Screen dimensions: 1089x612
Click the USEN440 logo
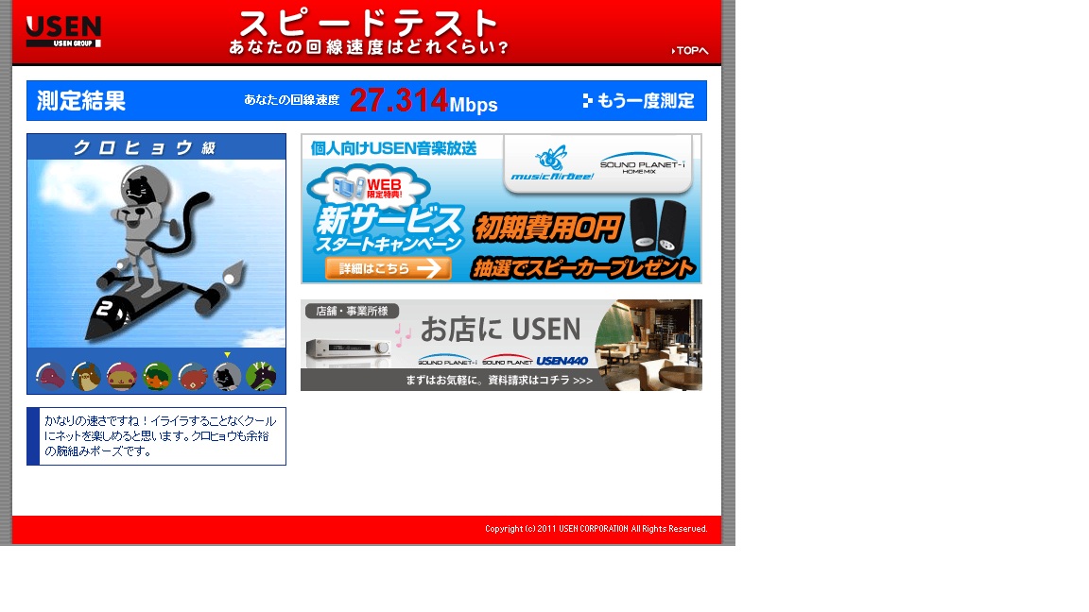coord(562,361)
